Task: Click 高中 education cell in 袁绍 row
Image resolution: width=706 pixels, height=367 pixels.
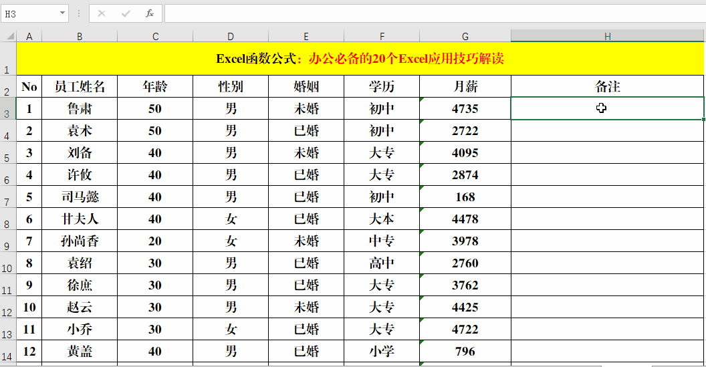Action: coord(382,263)
